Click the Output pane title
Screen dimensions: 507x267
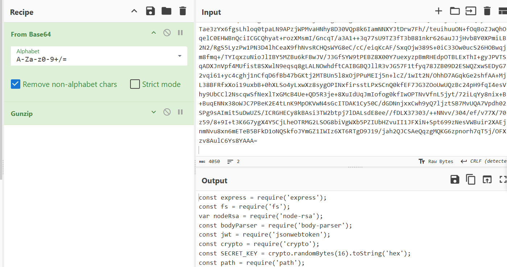click(x=215, y=180)
